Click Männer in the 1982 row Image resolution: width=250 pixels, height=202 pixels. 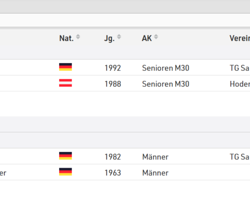tap(155, 157)
